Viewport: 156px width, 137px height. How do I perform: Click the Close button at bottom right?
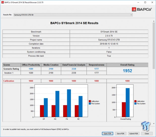click(x=147, y=133)
